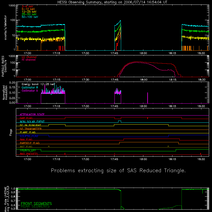212x212 pixels.
Task: Click the Mon. Rate LIVETIME axis label
Action: pos(6,199)
